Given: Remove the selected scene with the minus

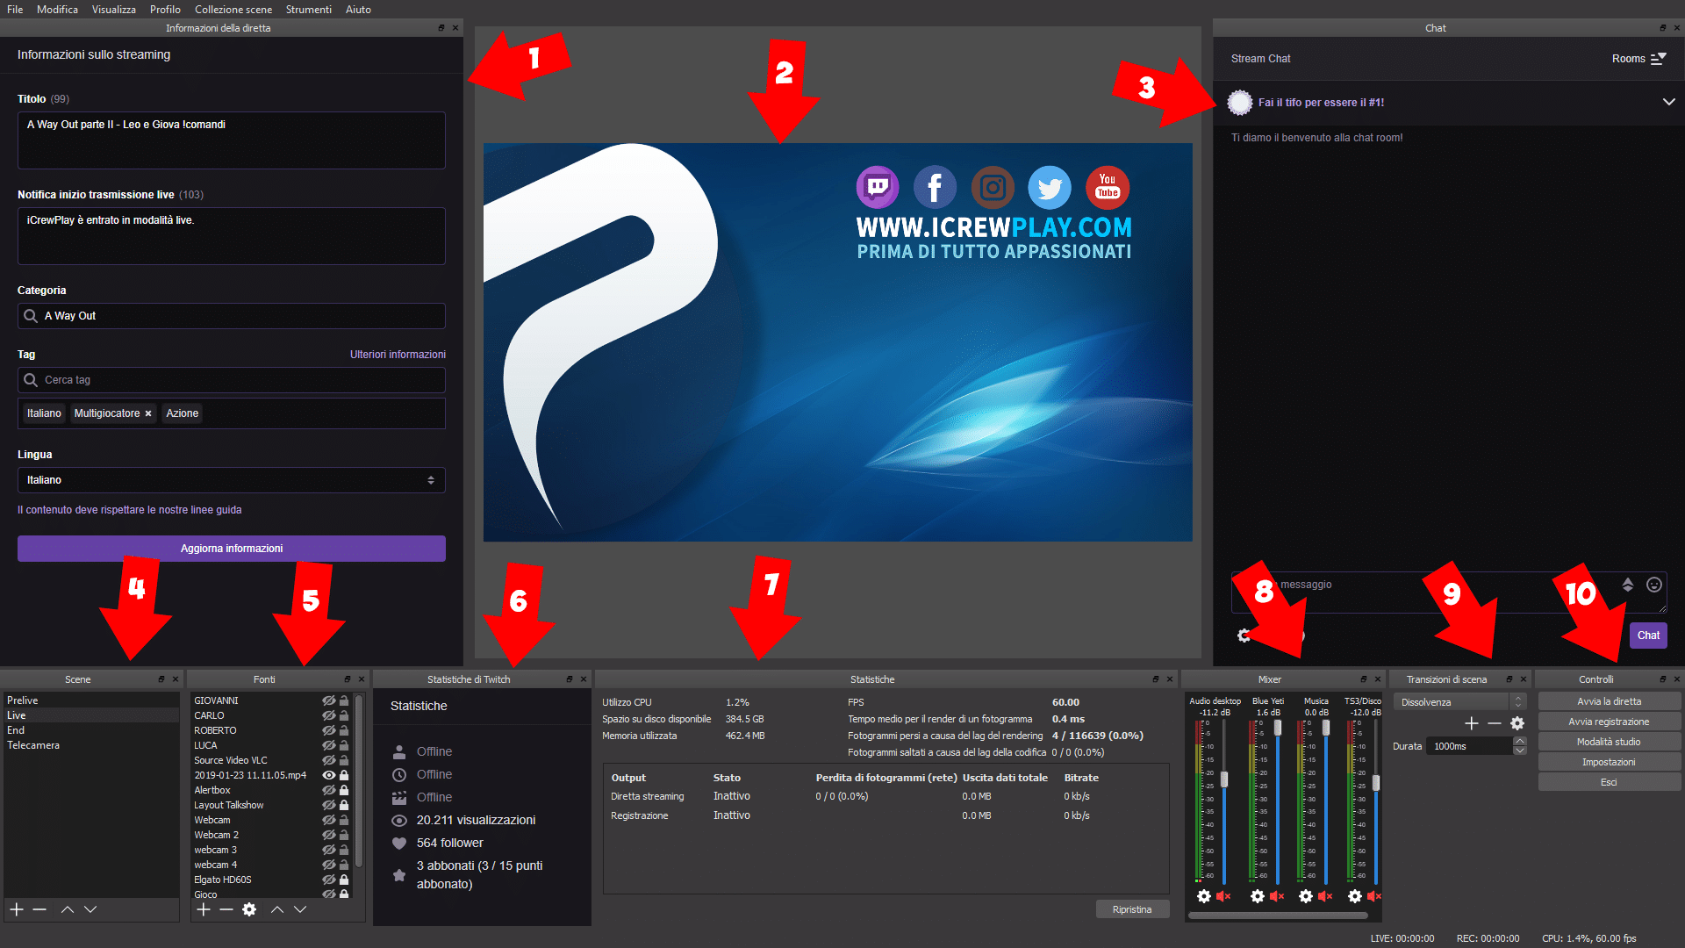Looking at the screenshot, I should 39,909.
